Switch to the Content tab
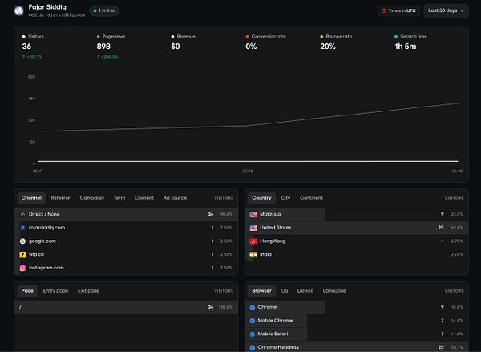Screen dimensions: 481x352 point(144,198)
